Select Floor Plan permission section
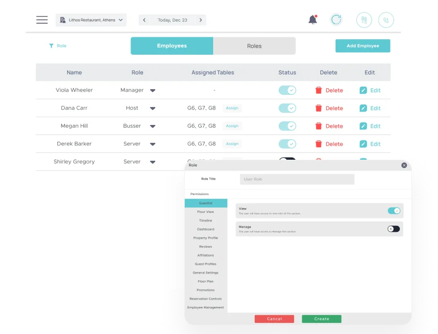Image resolution: width=438 pixels, height=334 pixels. pyautogui.click(x=206, y=281)
